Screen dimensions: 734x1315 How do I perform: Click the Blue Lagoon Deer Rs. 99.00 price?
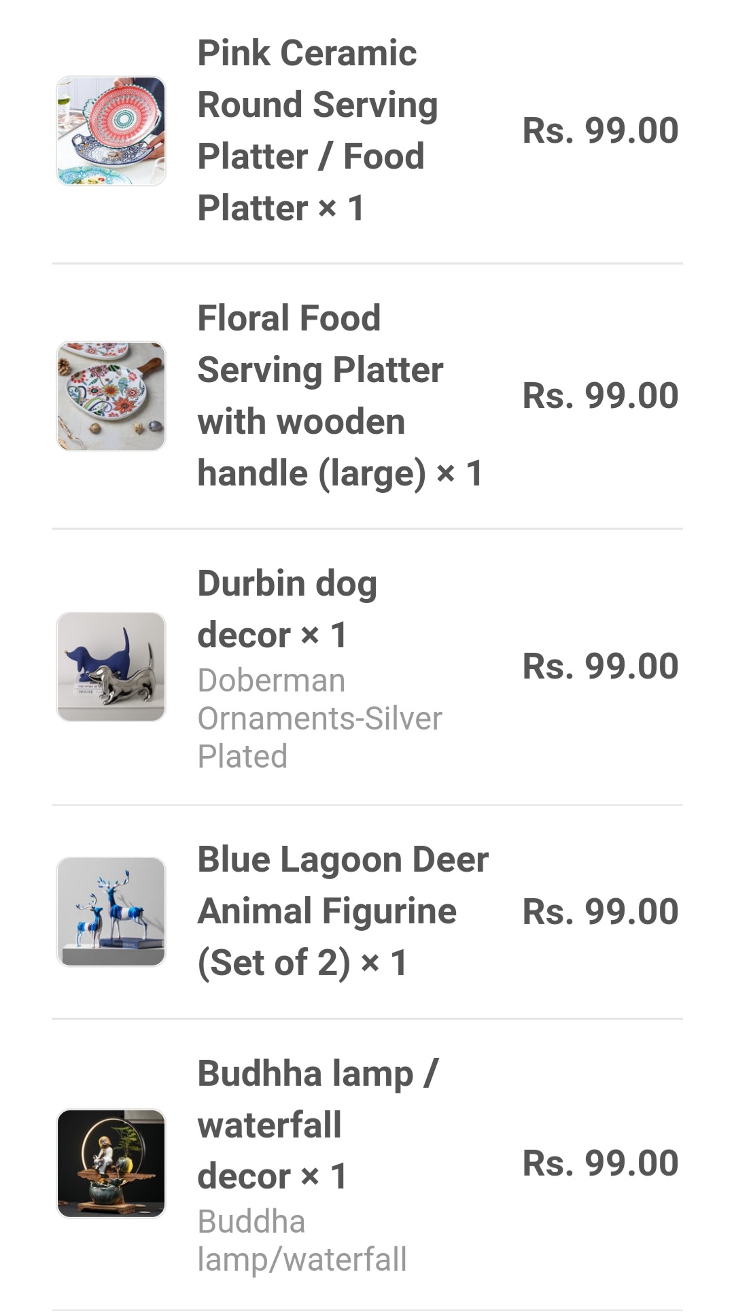click(x=600, y=911)
